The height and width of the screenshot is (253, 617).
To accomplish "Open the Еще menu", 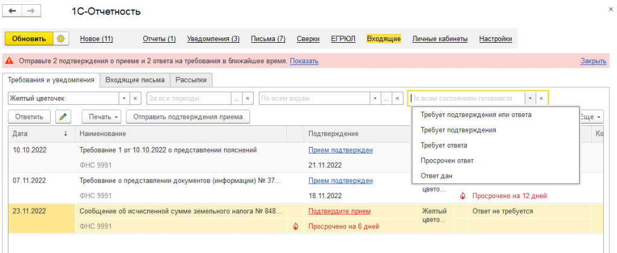I will [x=592, y=117].
